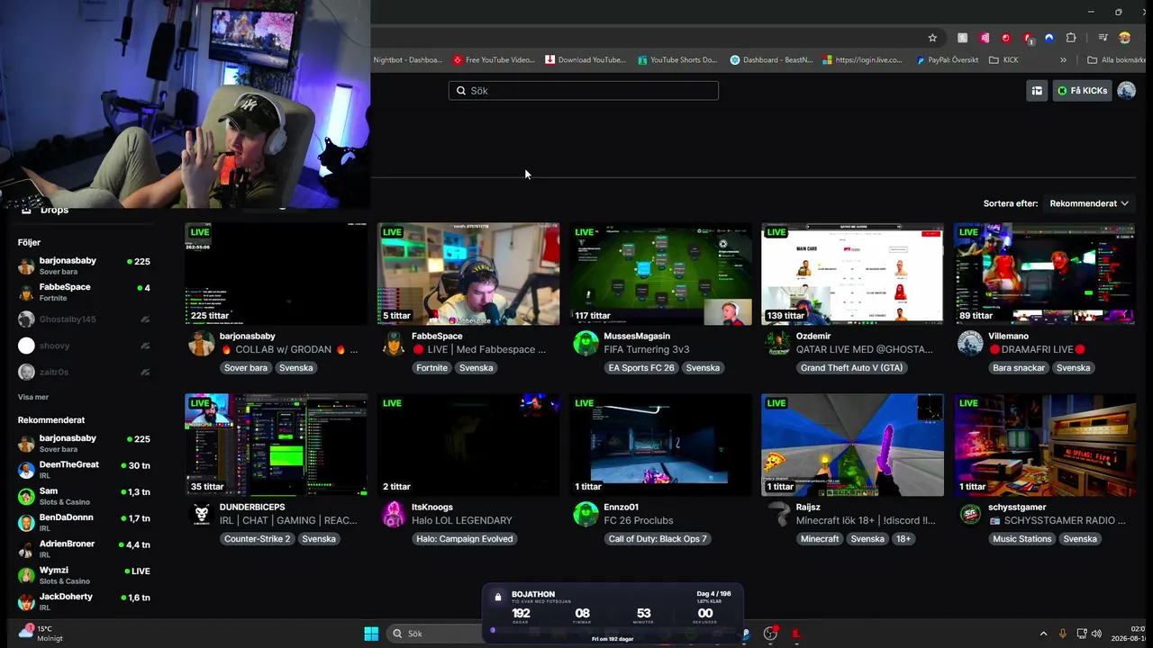
Task: Click the Fortnite category tag on FabbeSpace
Action: (x=431, y=368)
